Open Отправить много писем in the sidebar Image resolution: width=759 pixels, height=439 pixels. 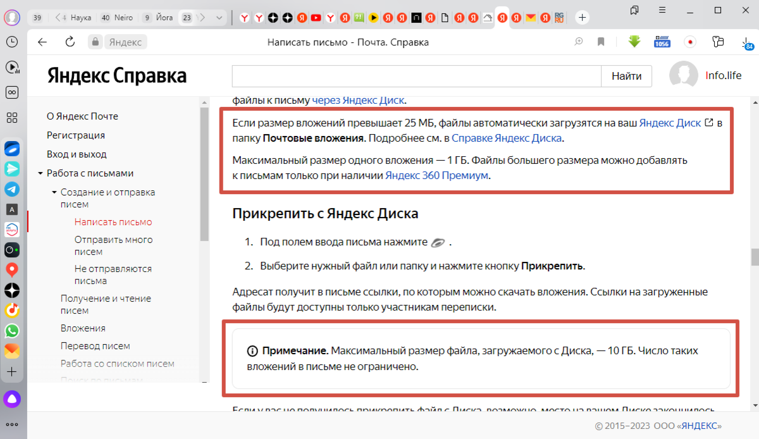point(113,245)
